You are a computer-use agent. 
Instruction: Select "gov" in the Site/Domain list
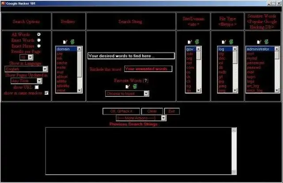pyautogui.click(x=191, y=49)
